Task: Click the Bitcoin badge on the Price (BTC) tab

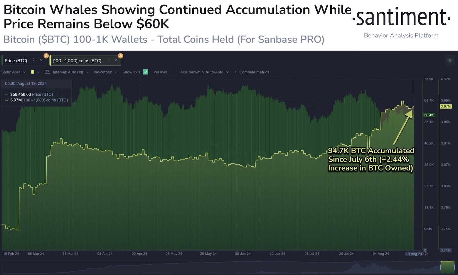Action: (x=46, y=56)
